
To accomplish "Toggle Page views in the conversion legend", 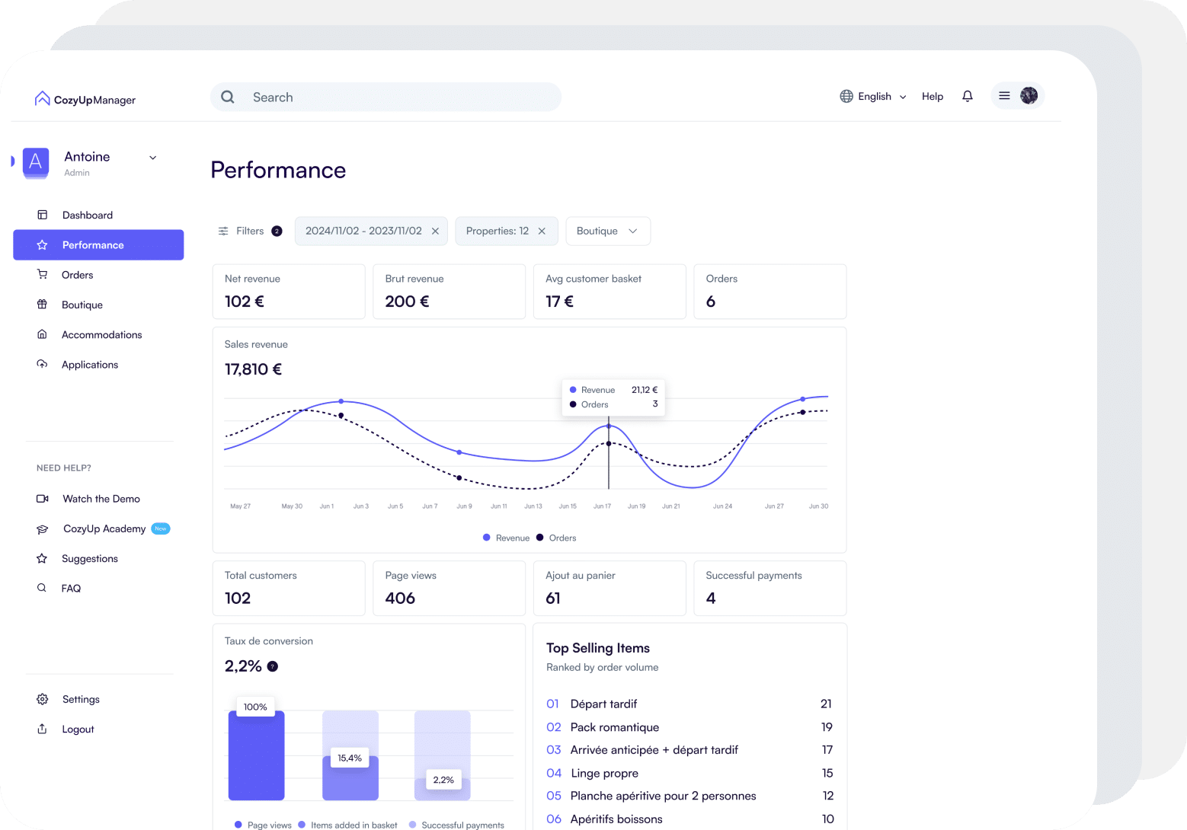I will pos(263,825).
